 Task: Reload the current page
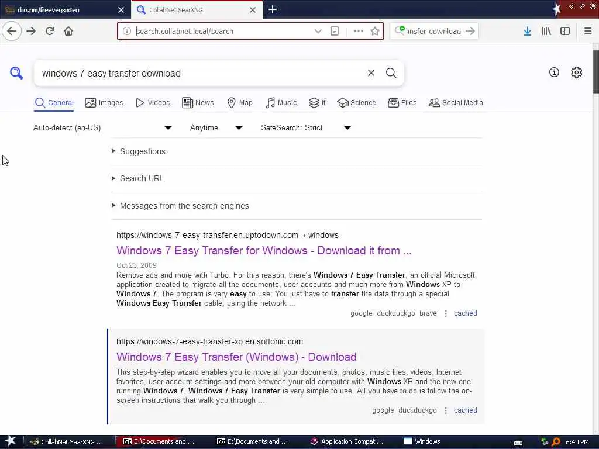(50, 32)
